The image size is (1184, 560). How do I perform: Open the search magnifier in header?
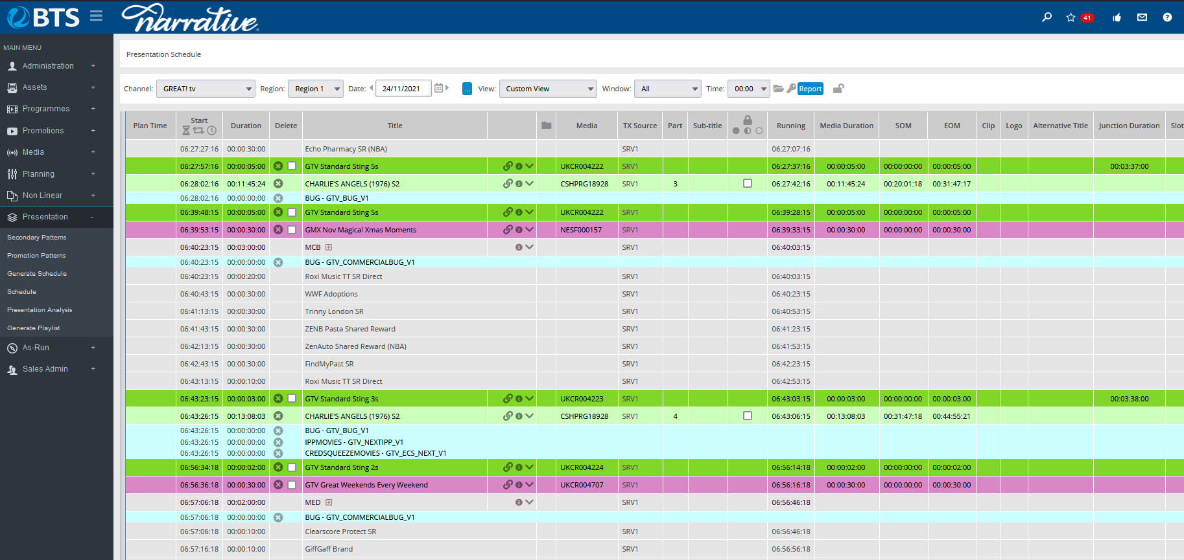[x=1047, y=17]
